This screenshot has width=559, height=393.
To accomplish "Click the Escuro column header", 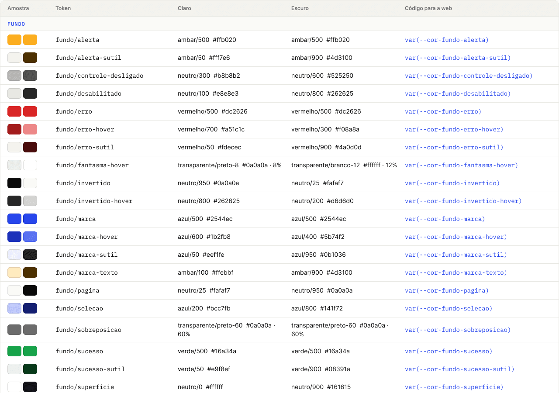I will [x=300, y=8].
